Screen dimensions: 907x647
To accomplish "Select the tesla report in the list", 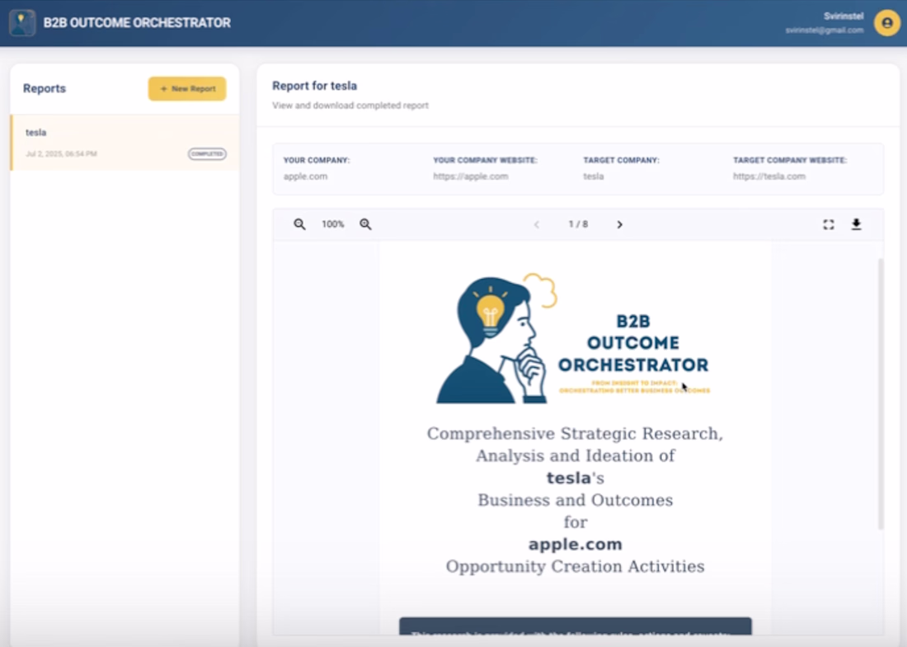I will coord(125,143).
